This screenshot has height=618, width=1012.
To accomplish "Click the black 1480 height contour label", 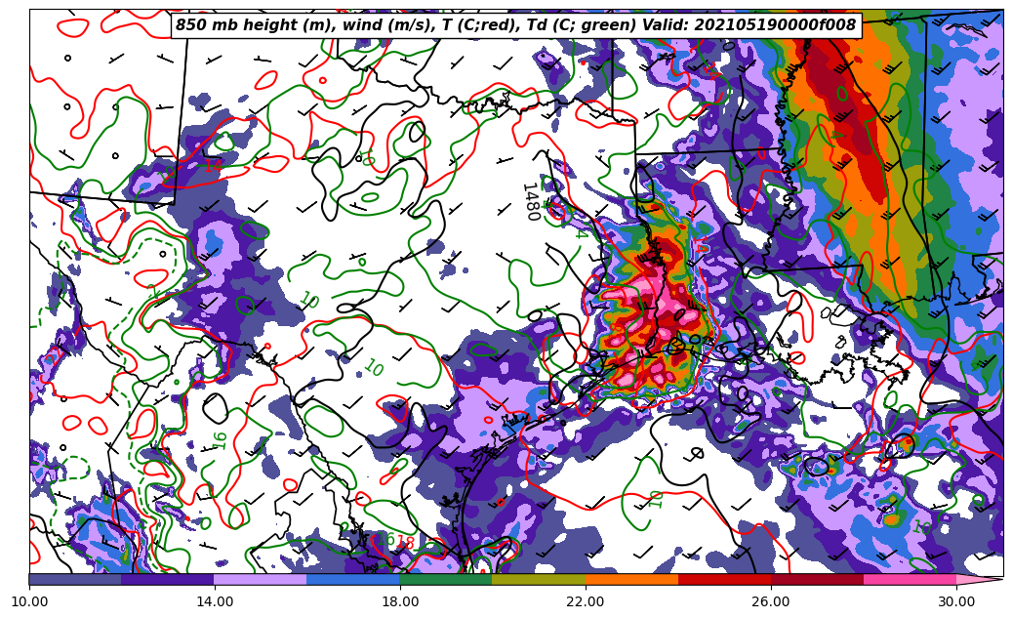I will [x=530, y=201].
